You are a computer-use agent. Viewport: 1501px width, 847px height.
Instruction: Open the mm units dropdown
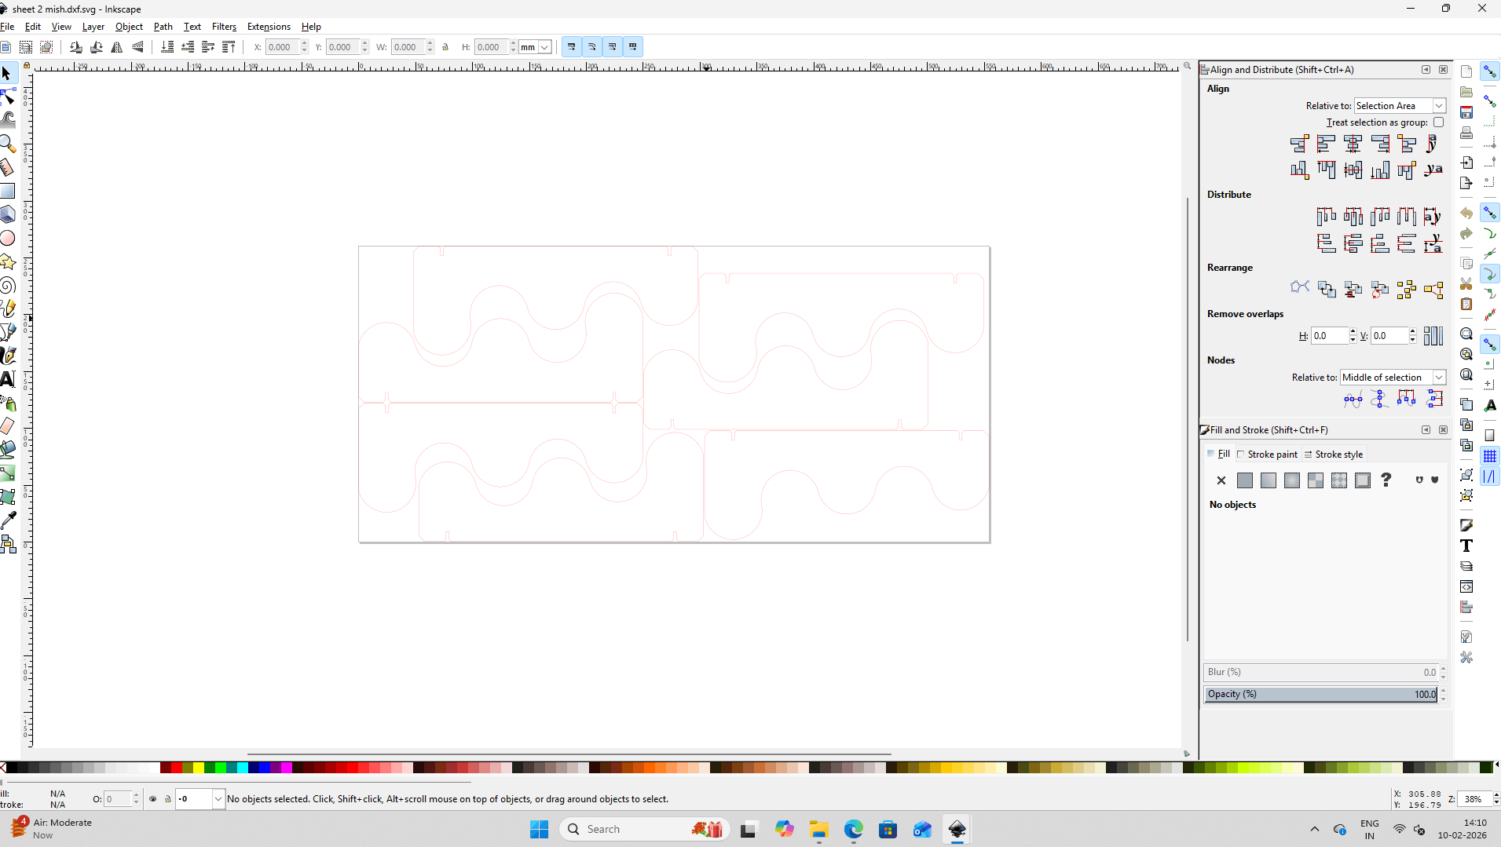coord(536,47)
